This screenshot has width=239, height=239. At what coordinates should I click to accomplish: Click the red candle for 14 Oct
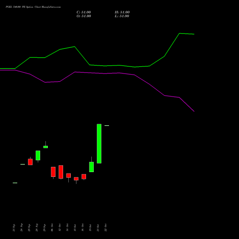click(68, 175)
